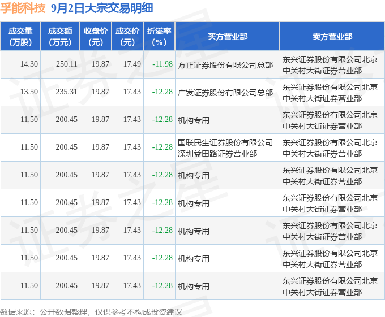Select the 买方营业部 column header
Image resolution: width=385 pixels, height=317 pixels.
[x=228, y=37]
